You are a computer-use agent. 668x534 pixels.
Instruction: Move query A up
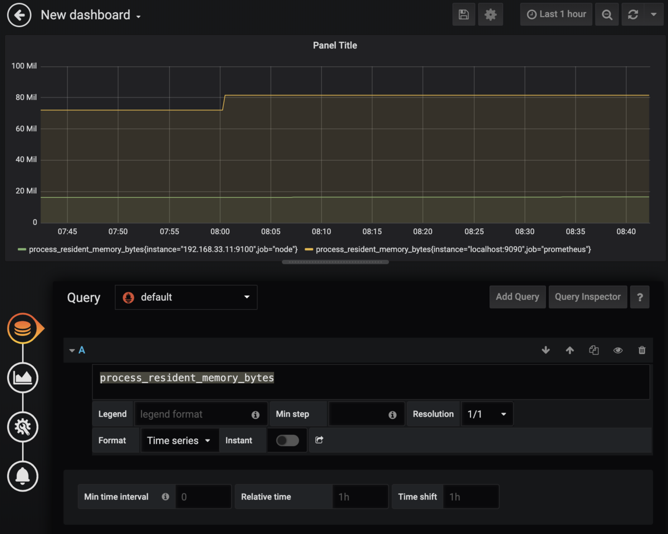569,350
